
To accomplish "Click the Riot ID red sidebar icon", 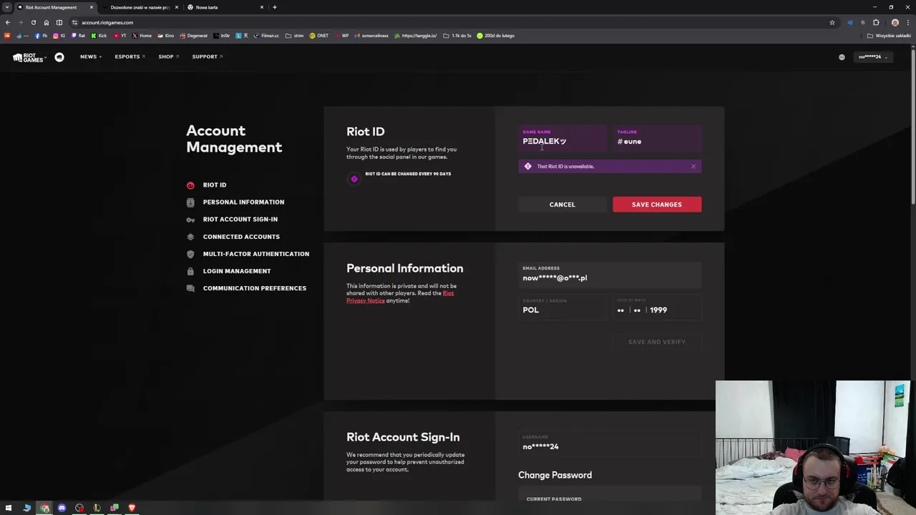I will click(x=190, y=185).
